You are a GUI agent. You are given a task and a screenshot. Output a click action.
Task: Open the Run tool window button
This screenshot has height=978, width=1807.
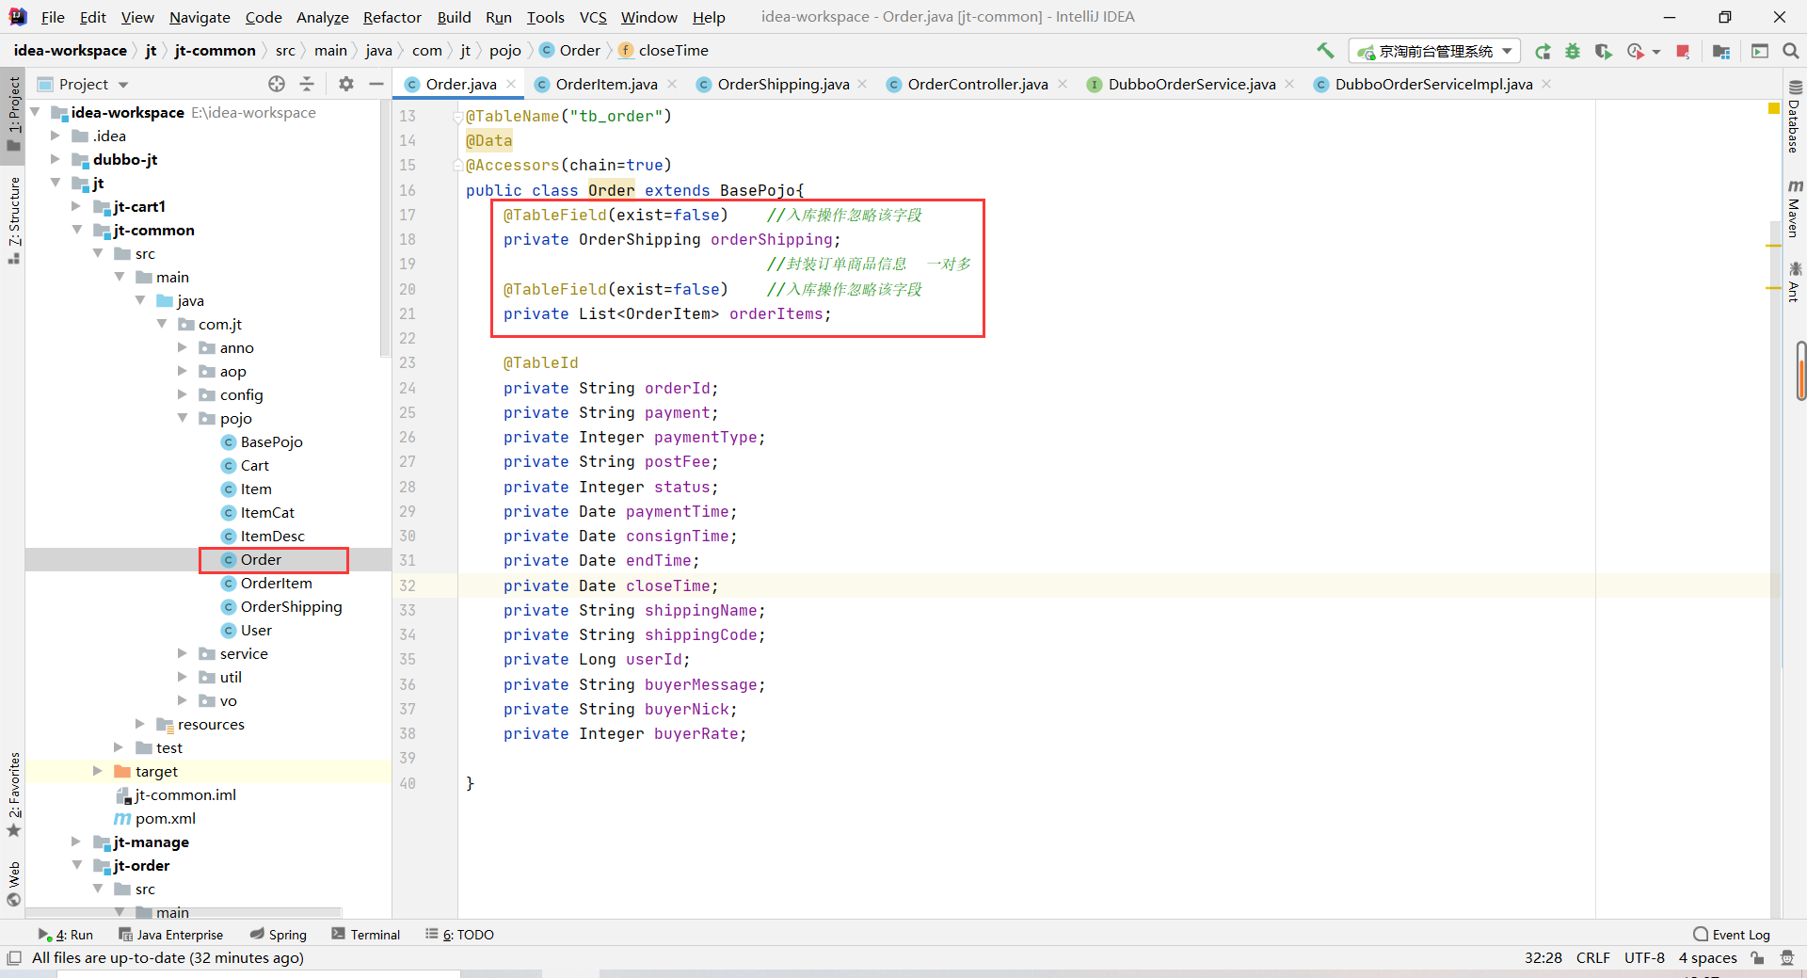click(66, 935)
